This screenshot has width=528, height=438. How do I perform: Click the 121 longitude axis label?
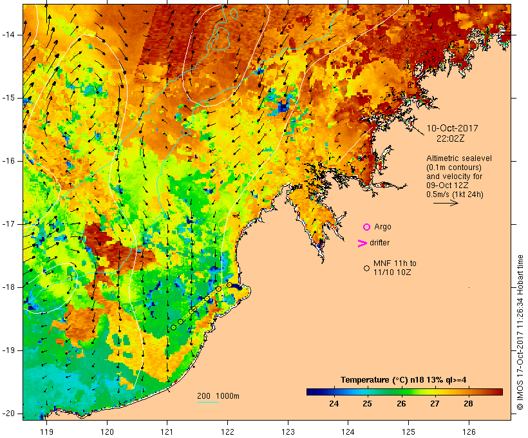167,432
